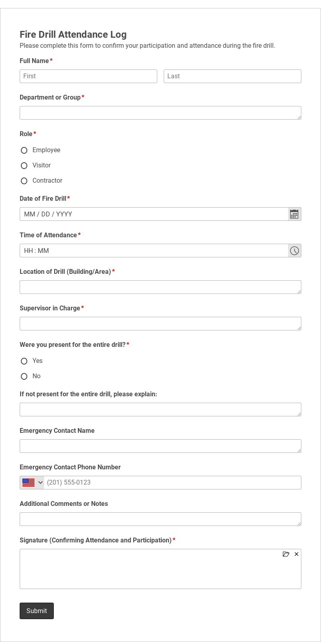The image size is (321, 642).
Task: Focus the First name field
Action: 88,76
